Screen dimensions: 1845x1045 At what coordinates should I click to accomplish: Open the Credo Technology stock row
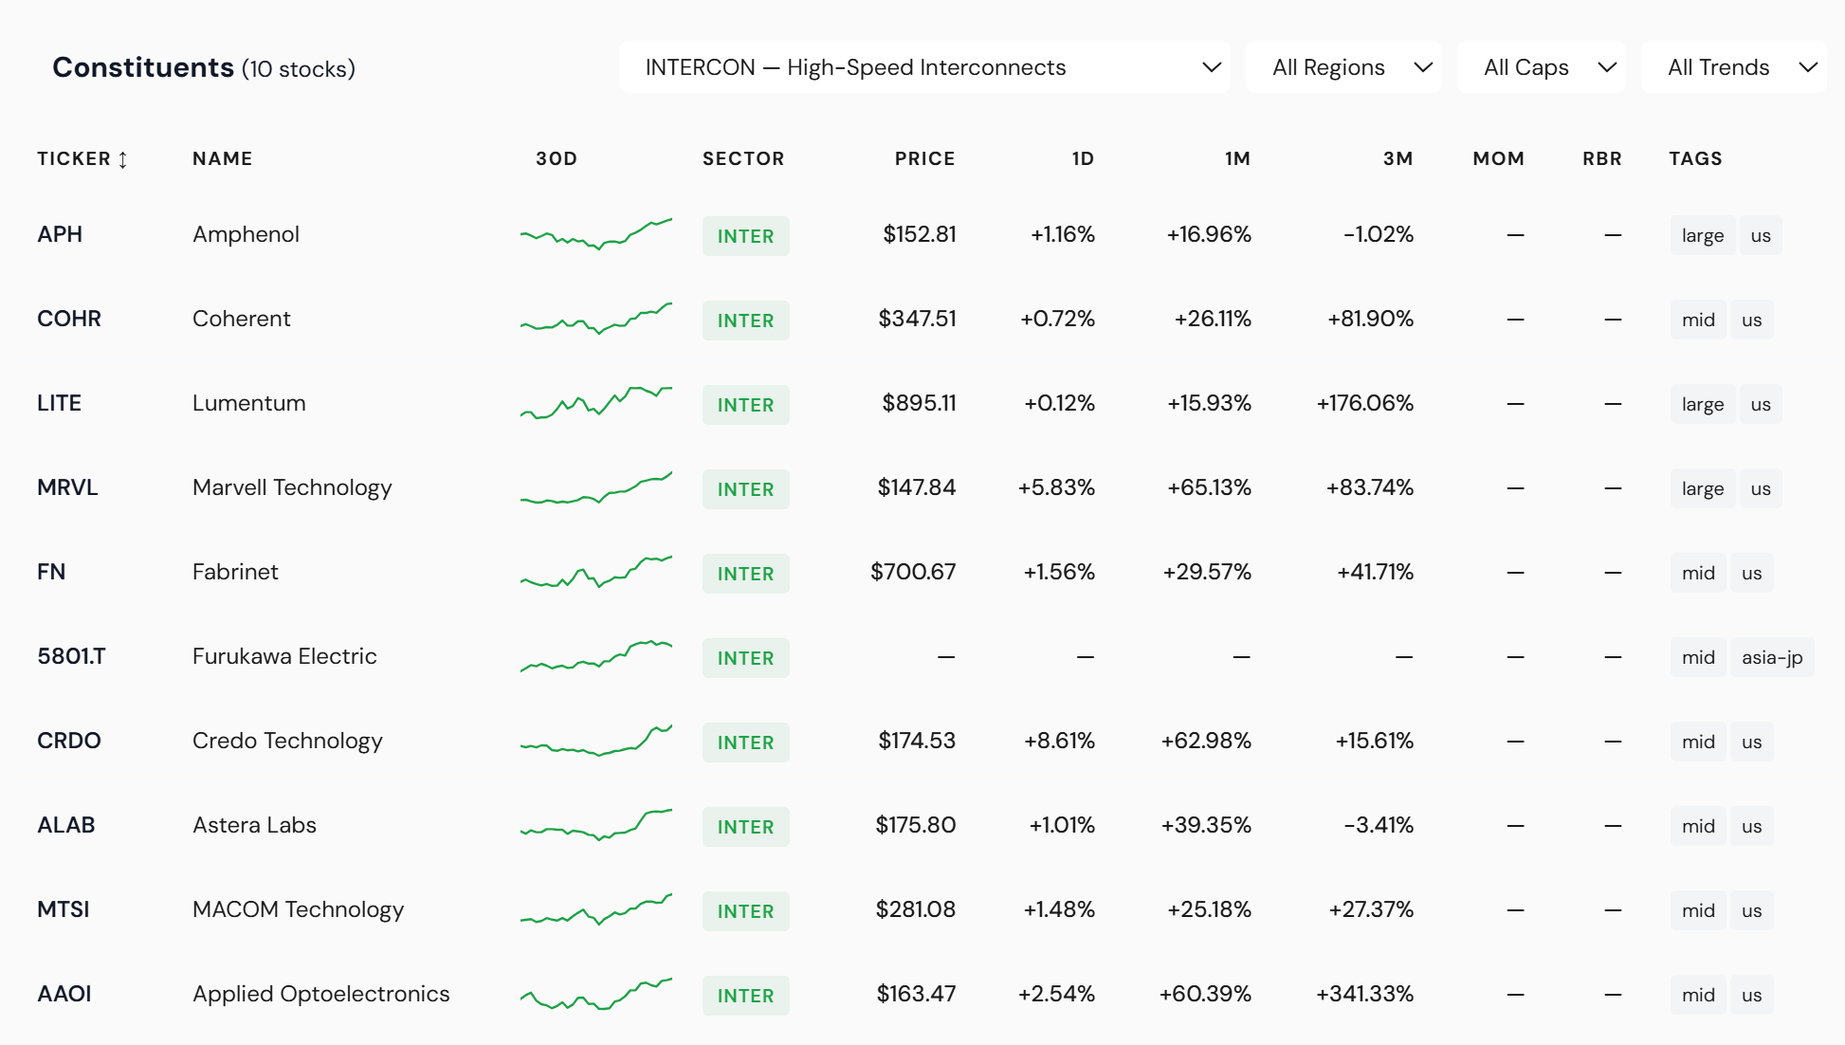287,741
